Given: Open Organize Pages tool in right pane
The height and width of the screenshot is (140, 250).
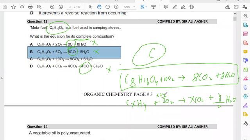Looking at the screenshot, I should [x=246, y=34].
